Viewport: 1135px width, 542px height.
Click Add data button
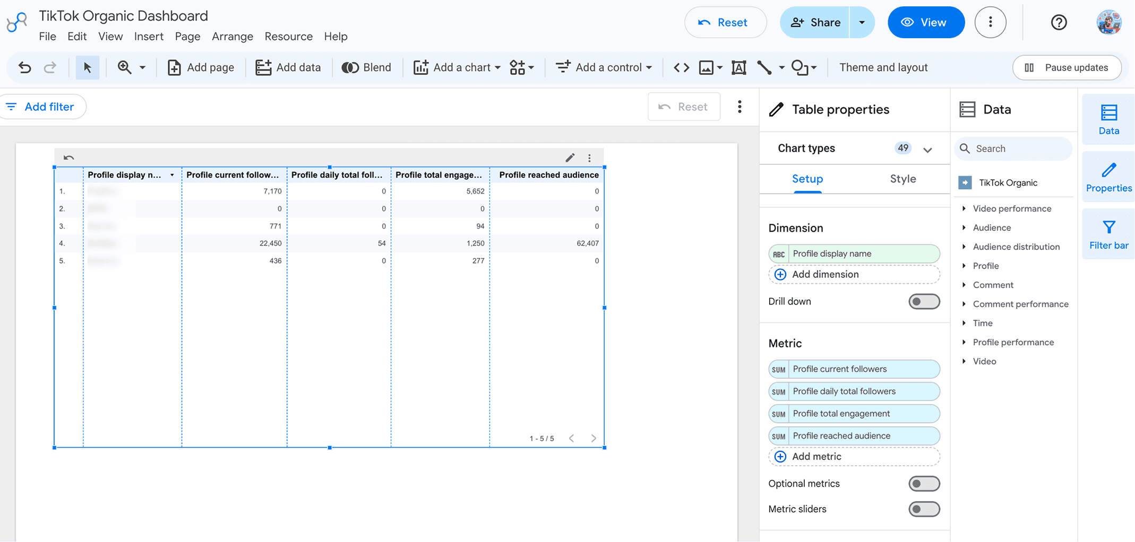tap(288, 67)
